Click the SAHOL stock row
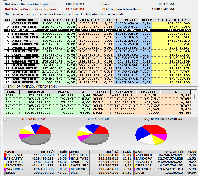 click(48, 109)
